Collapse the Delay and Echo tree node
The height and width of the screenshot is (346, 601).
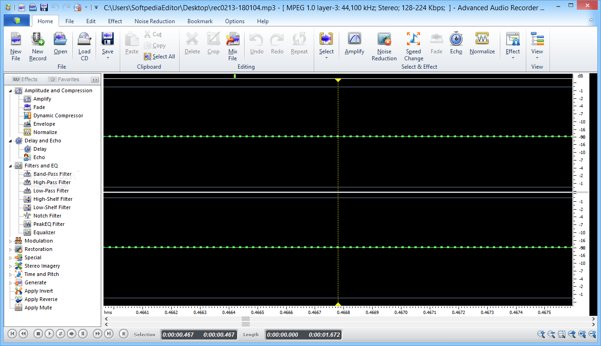tap(10, 141)
